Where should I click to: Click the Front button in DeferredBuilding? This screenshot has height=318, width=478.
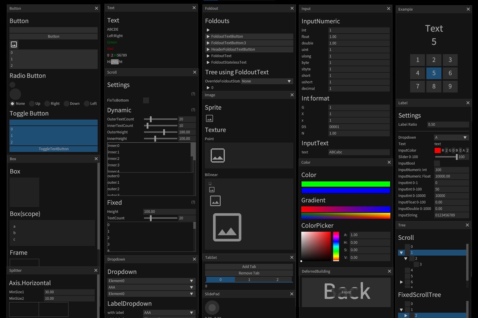(x=346, y=292)
